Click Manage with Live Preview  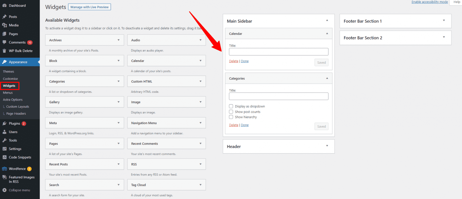pyautogui.click(x=89, y=7)
